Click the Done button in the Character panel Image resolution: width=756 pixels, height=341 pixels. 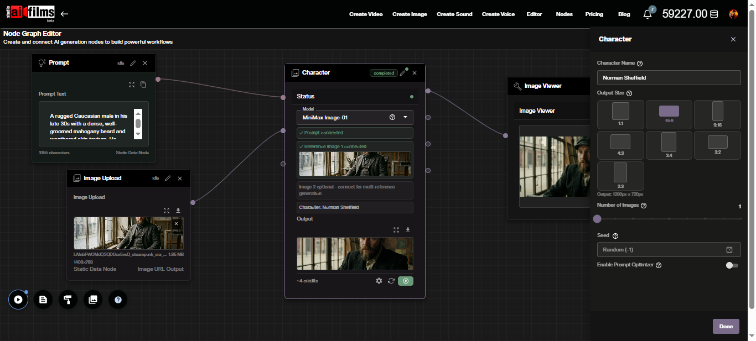726,326
